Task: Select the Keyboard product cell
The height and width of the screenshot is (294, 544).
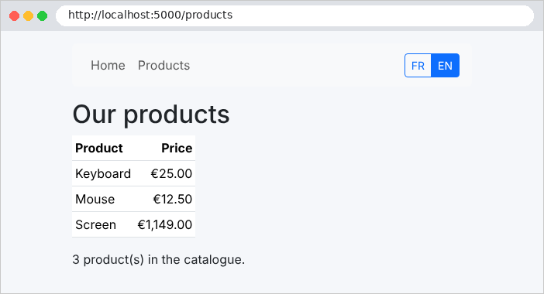Action: coord(103,173)
